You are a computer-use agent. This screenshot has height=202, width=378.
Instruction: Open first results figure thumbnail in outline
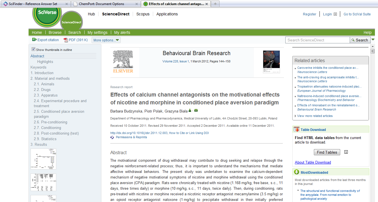[43, 159]
